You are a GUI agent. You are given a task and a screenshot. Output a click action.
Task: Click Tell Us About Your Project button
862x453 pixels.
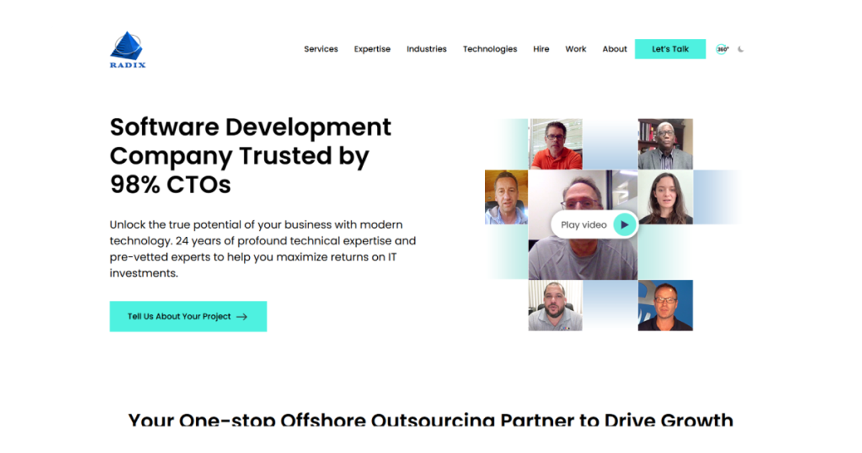pyautogui.click(x=188, y=316)
